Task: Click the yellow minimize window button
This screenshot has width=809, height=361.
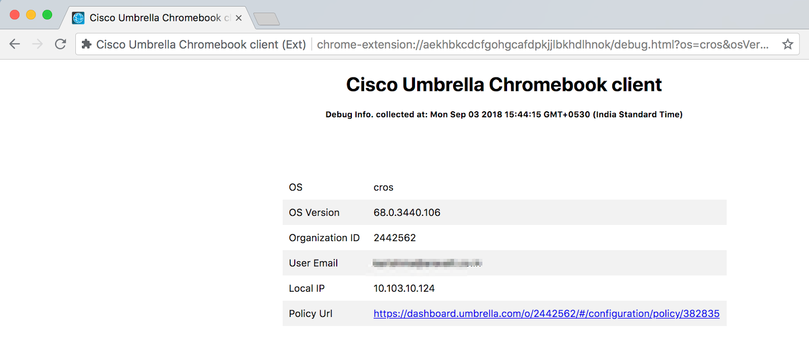Action: point(31,15)
